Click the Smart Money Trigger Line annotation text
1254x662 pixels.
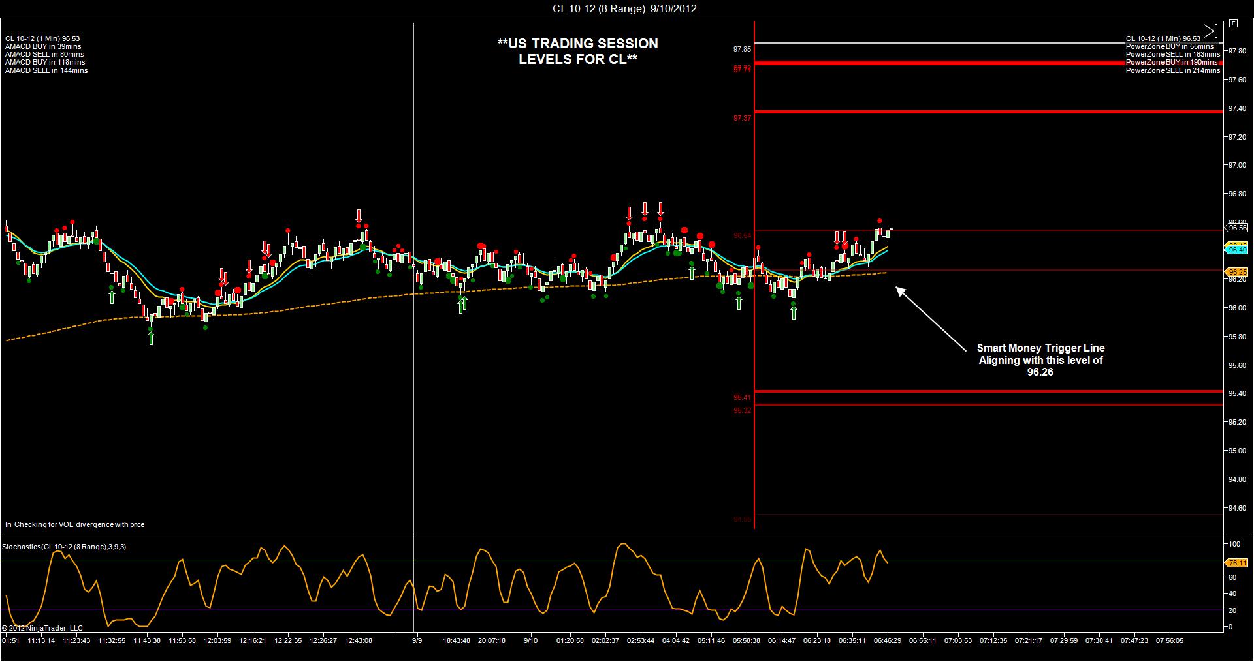[1040, 360]
